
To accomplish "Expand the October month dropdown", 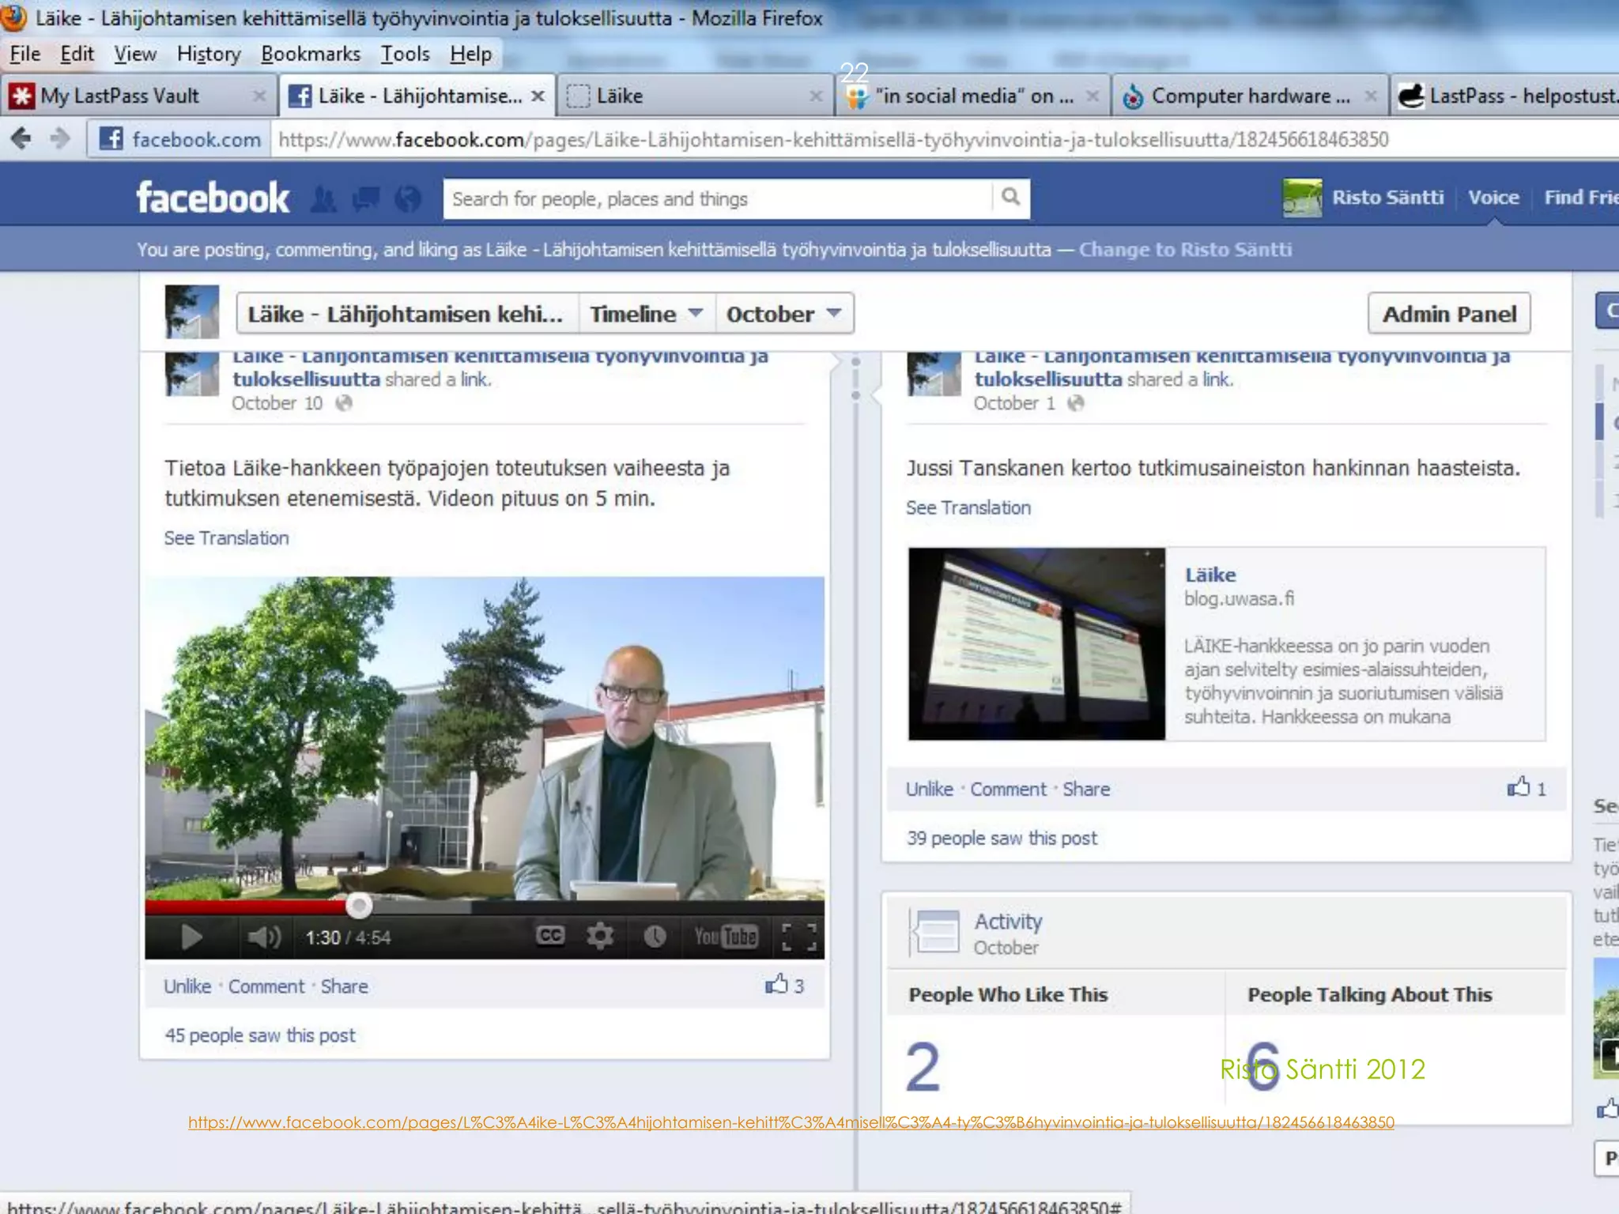I will click(x=784, y=314).
